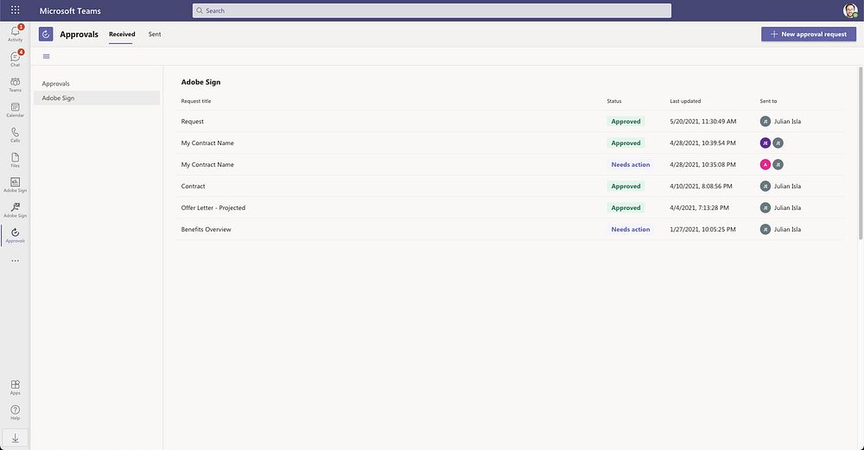Click the download desktop app icon

[x=15, y=438]
